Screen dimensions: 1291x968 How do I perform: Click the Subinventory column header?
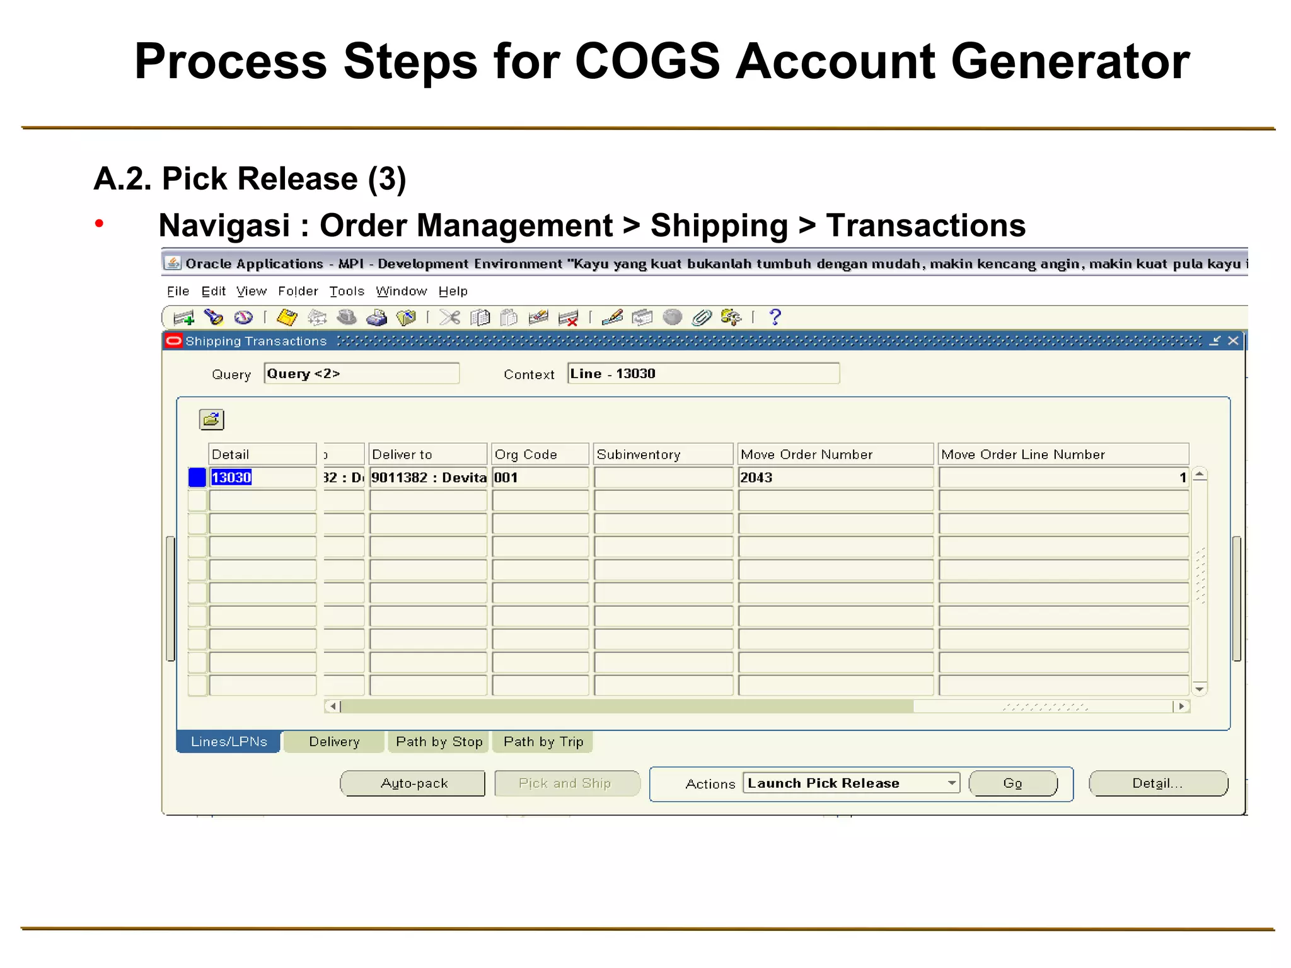pos(664,454)
